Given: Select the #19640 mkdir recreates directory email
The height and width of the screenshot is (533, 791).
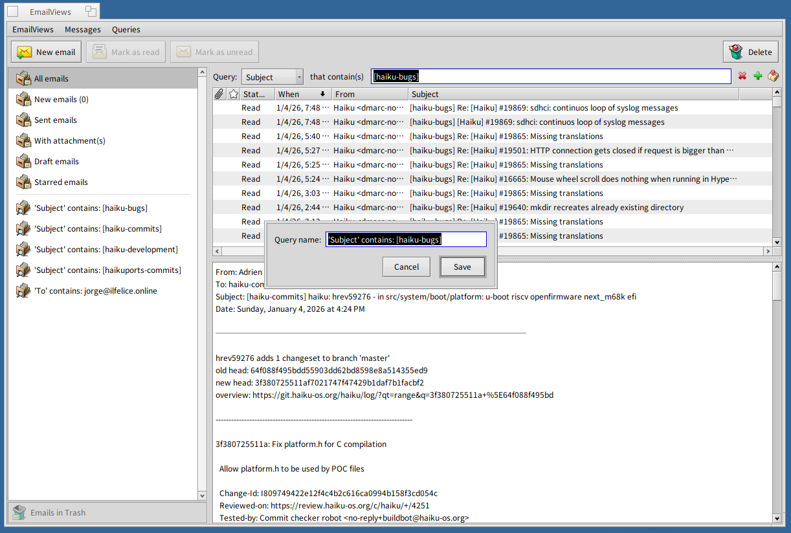Looking at the screenshot, I should [x=546, y=208].
